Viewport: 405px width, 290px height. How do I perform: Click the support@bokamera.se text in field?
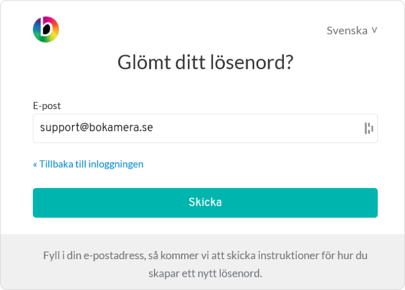(x=96, y=127)
